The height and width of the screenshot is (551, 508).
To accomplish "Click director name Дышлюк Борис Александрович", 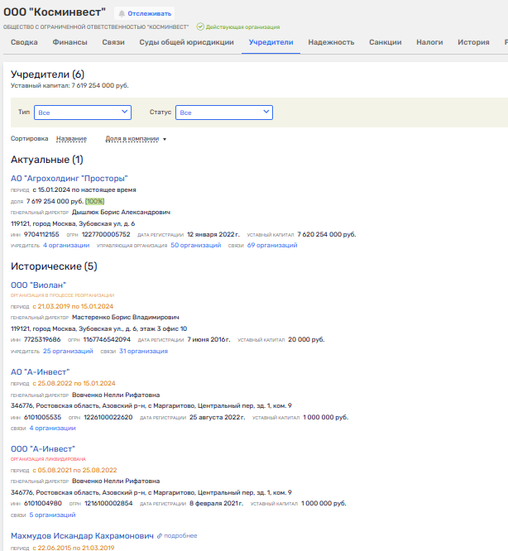I will [x=121, y=213].
